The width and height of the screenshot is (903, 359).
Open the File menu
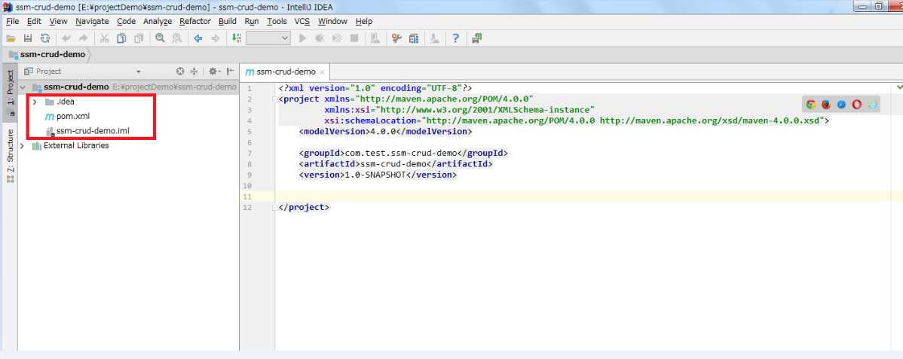pos(12,21)
